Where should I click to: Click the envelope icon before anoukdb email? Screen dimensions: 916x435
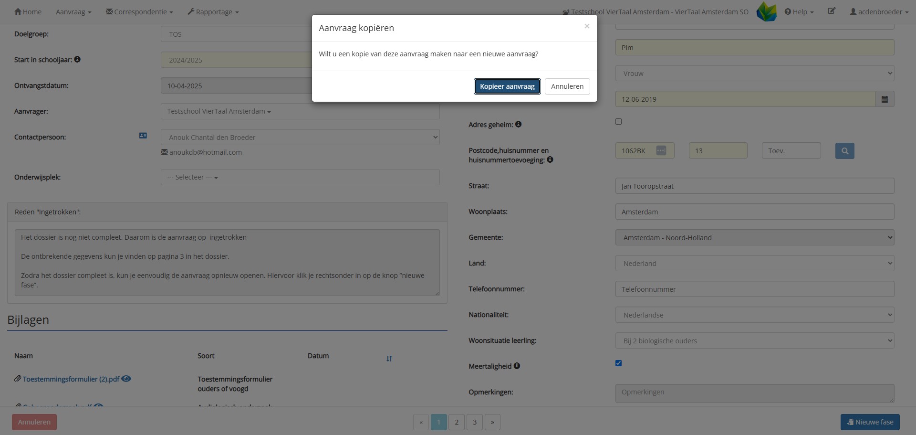pos(164,152)
